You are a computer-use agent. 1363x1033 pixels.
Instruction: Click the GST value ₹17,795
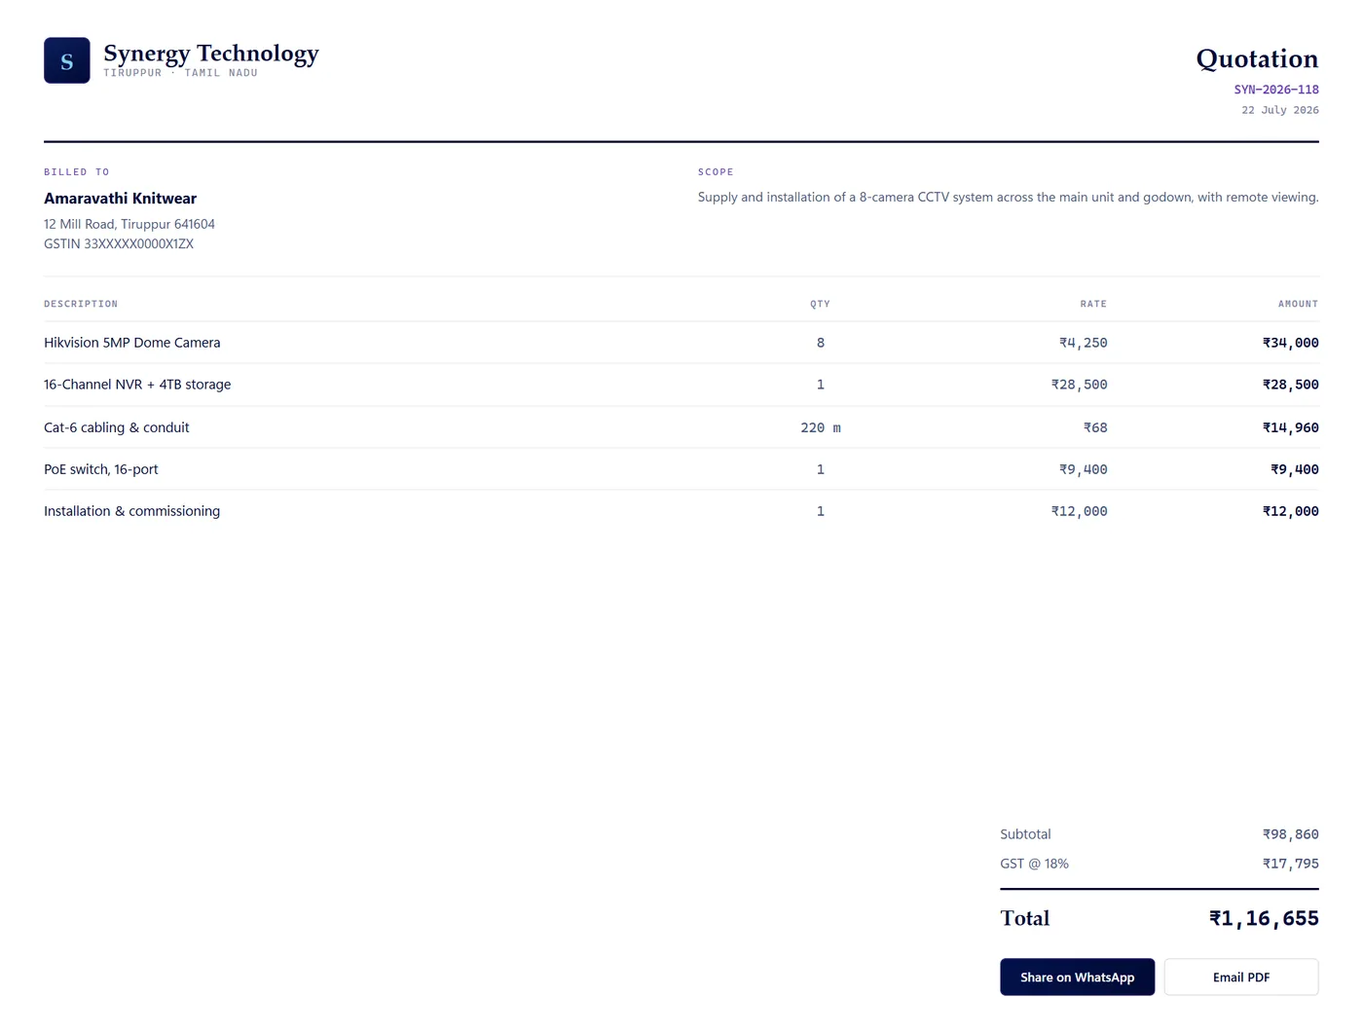coord(1290,864)
